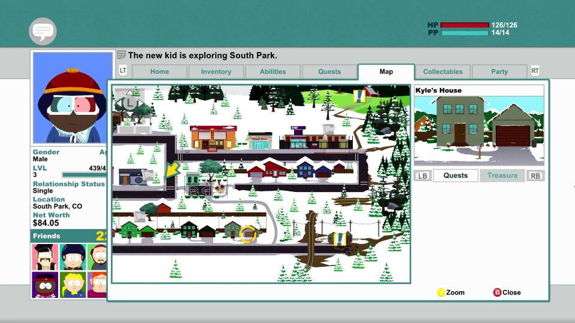The image size is (575, 323).
Task: Click the player character portrait
Action: pos(73,97)
